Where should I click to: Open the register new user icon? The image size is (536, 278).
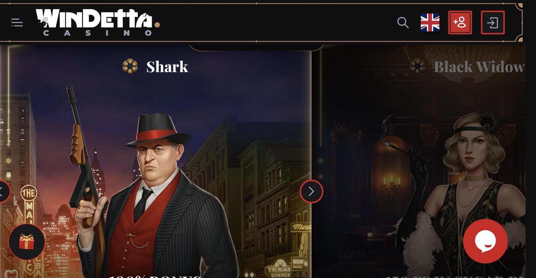460,23
